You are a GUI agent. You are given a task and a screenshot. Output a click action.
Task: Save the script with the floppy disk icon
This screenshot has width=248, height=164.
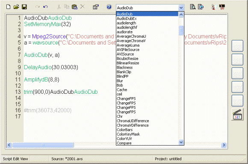tap(24, 7)
